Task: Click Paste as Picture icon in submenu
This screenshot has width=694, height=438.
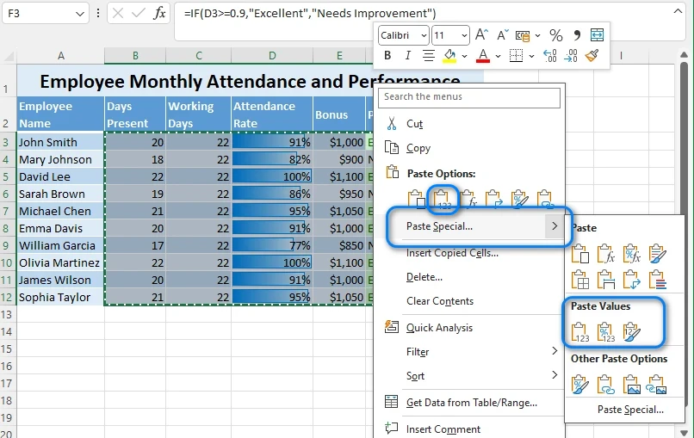Action: click(x=632, y=384)
